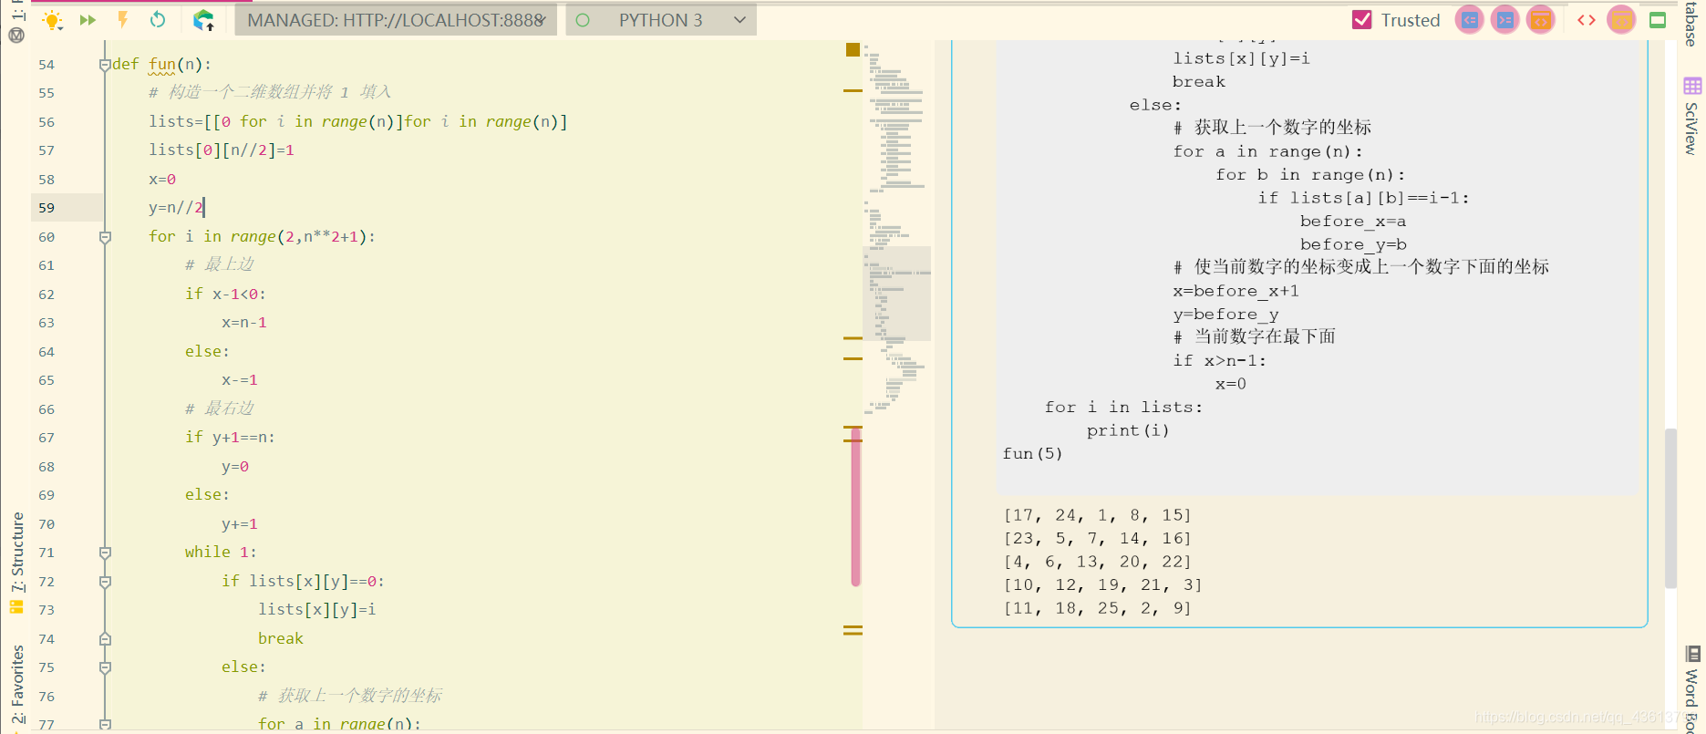1706x734 pixels.
Task: Select the yellow split editor-preview view icon
Action: pyautogui.click(x=1621, y=20)
